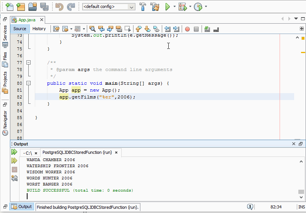Select the App.java editor tab

26,19
